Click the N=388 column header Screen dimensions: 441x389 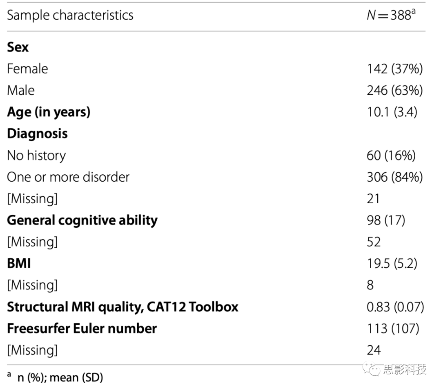(x=391, y=15)
